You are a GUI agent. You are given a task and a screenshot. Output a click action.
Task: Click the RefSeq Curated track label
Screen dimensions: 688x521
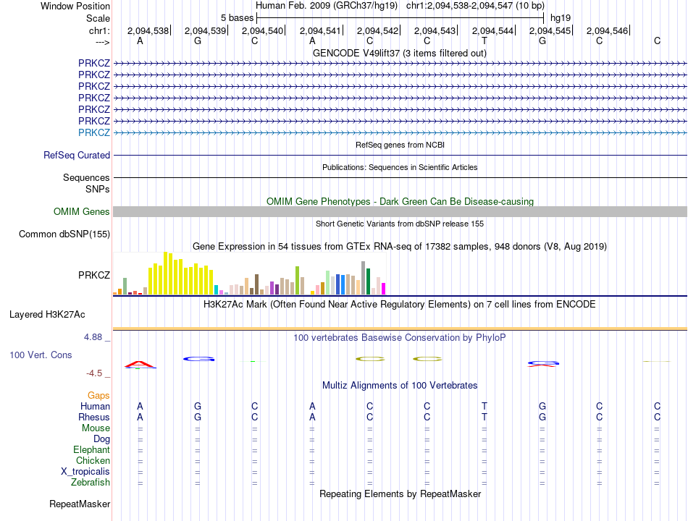coord(76,156)
